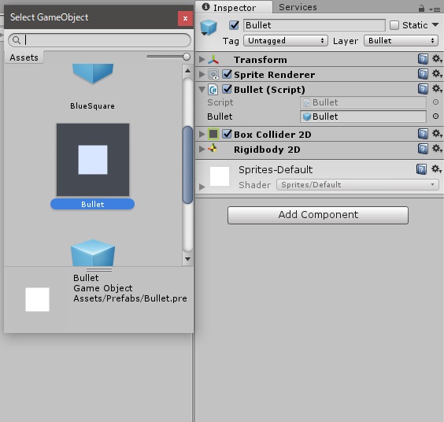Viewport: 444px width, 422px height.
Task: Open Transform component help reference icon
Action: coord(423,59)
